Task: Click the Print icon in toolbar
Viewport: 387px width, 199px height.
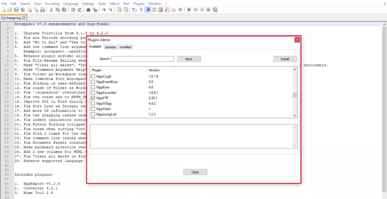Action: [x=43, y=10]
